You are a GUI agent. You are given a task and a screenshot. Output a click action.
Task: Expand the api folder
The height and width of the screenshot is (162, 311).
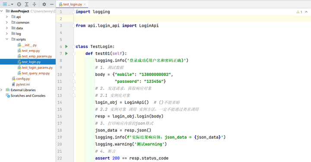7,17
